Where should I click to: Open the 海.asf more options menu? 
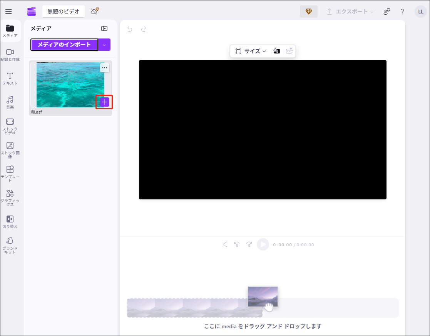coord(104,68)
